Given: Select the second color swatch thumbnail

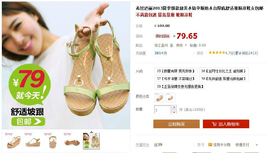Looking at the screenshot, I should [x=171, y=97].
